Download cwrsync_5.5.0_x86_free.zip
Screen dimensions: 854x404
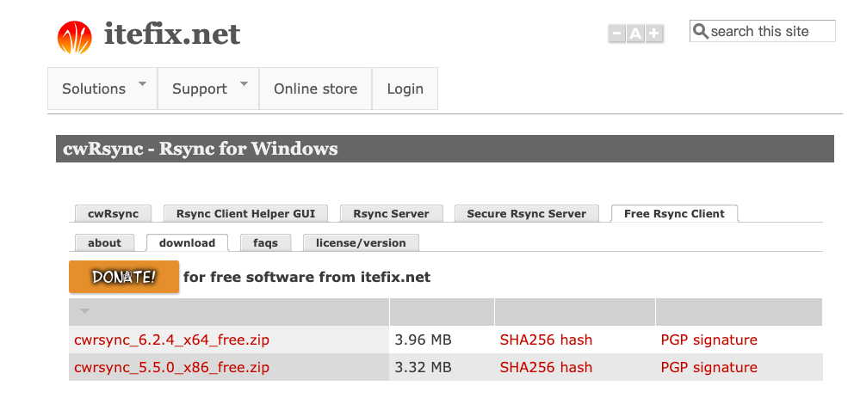171,368
